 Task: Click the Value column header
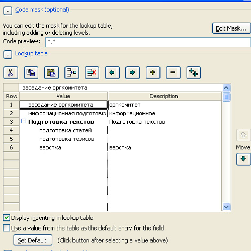point(63,96)
